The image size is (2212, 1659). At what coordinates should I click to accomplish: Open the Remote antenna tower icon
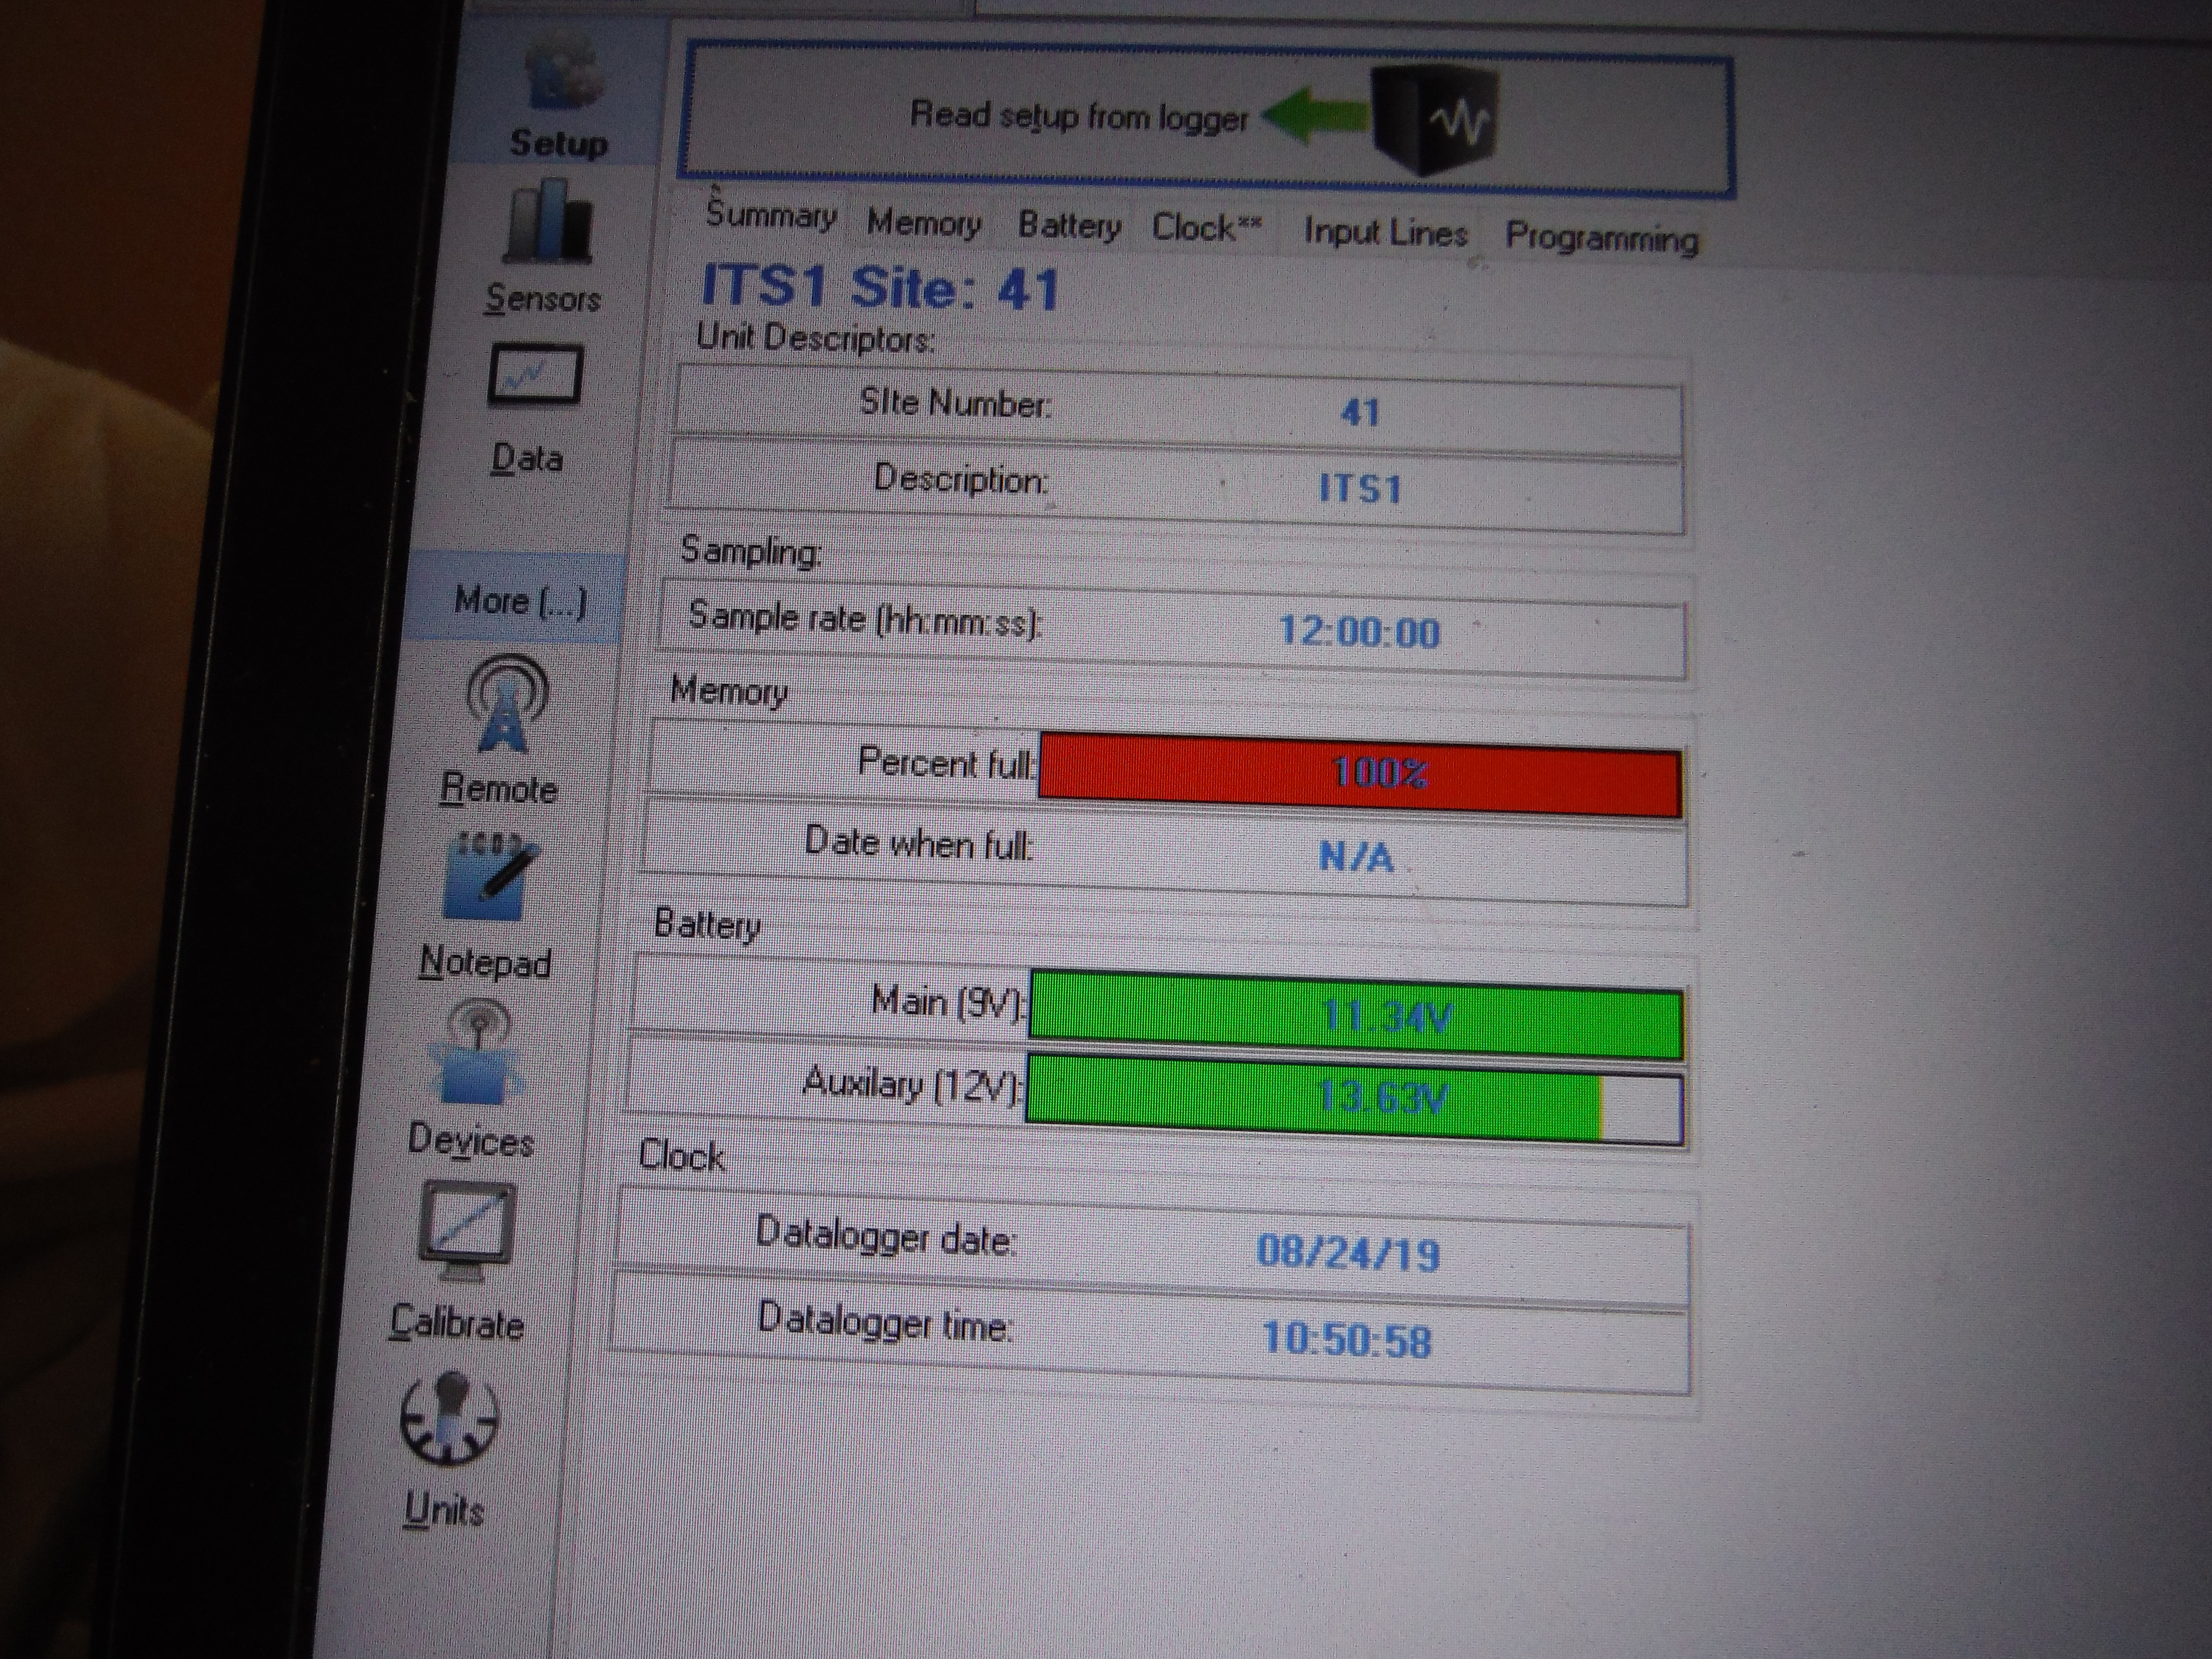(x=507, y=704)
